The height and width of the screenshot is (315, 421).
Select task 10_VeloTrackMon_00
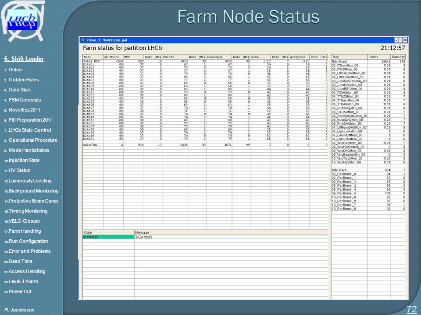[x=368, y=158]
